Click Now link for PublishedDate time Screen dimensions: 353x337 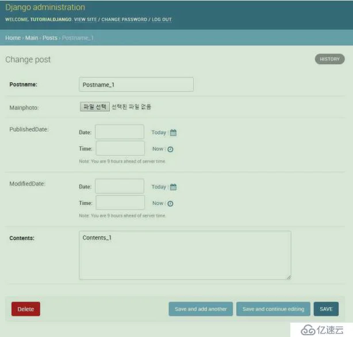[x=158, y=149]
